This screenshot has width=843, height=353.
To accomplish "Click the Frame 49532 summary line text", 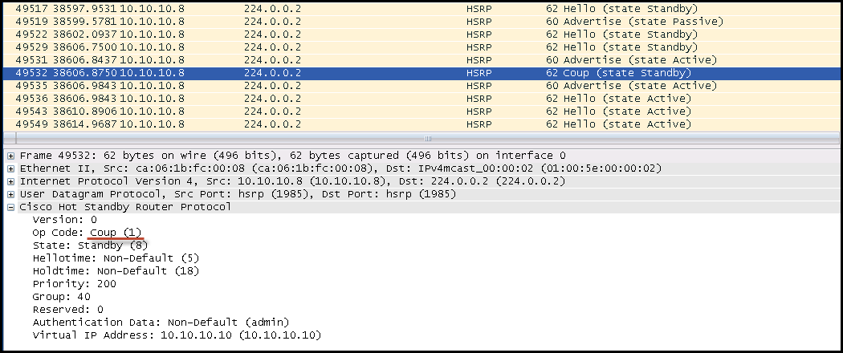I will pos(292,156).
